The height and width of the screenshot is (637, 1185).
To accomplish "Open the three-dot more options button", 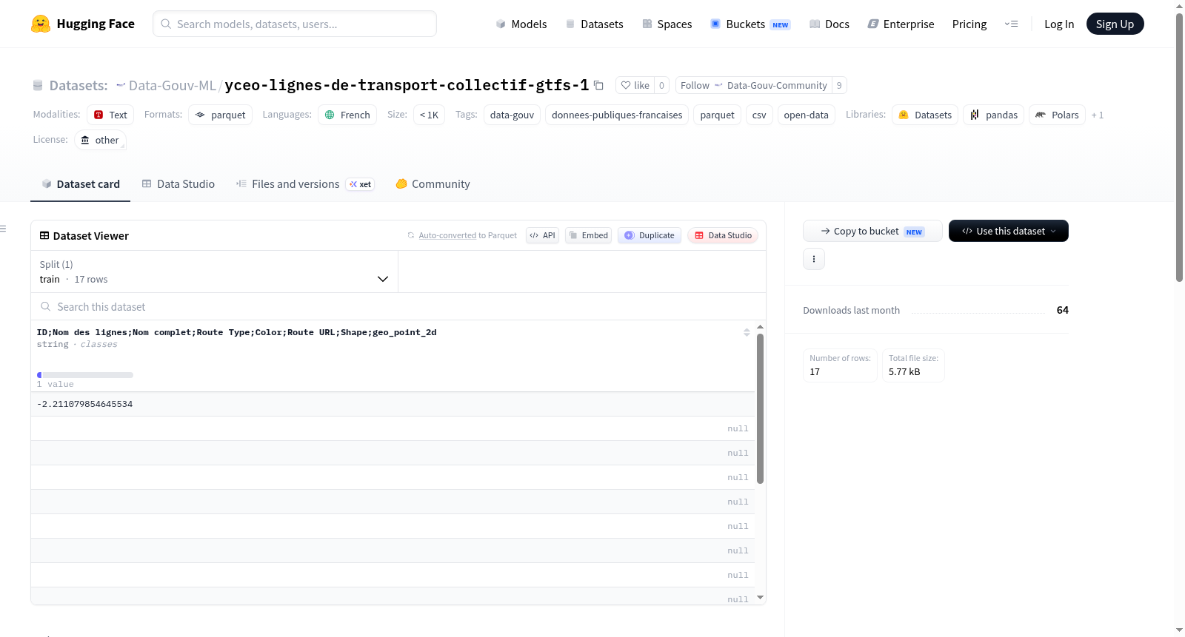I will coord(814,259).
